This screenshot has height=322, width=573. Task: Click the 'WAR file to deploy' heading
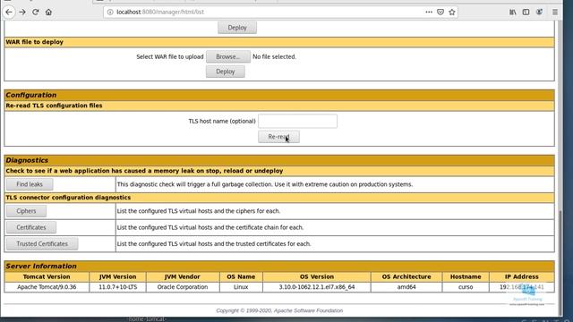34,42
